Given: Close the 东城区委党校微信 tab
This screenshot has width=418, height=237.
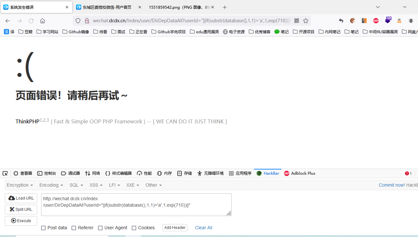Looking at the screenshot, I should point(140,7).
